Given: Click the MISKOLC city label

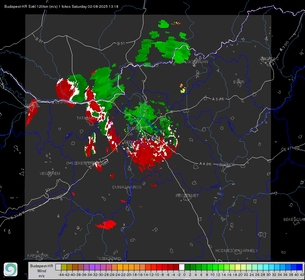Looking at the screenshot, I should pos(270,58).
